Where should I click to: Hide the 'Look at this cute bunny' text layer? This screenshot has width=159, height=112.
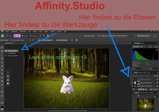(157, 79)
